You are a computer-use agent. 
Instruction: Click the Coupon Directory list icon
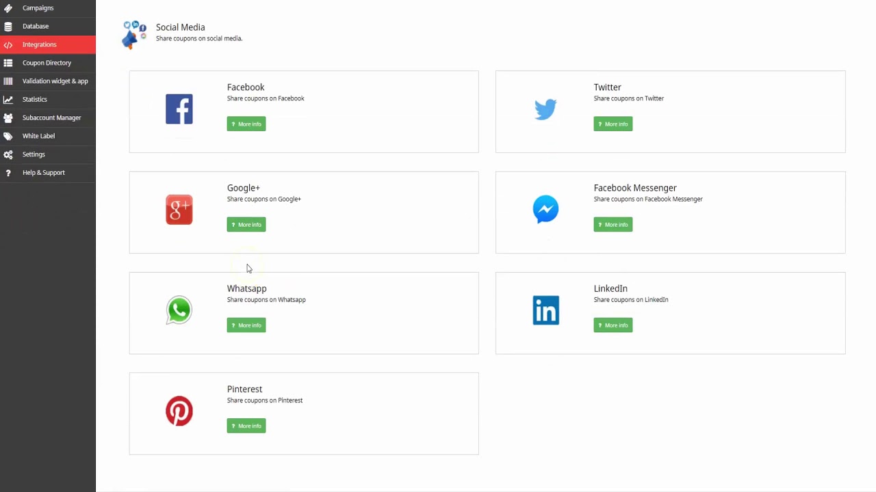(8, 63)
